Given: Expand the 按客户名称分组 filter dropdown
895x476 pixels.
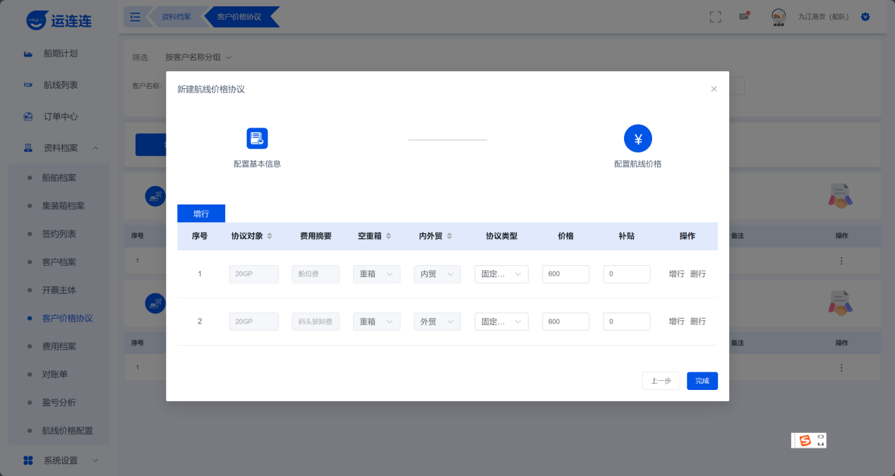Looking at the screenshot, I should tap(198, 57).
